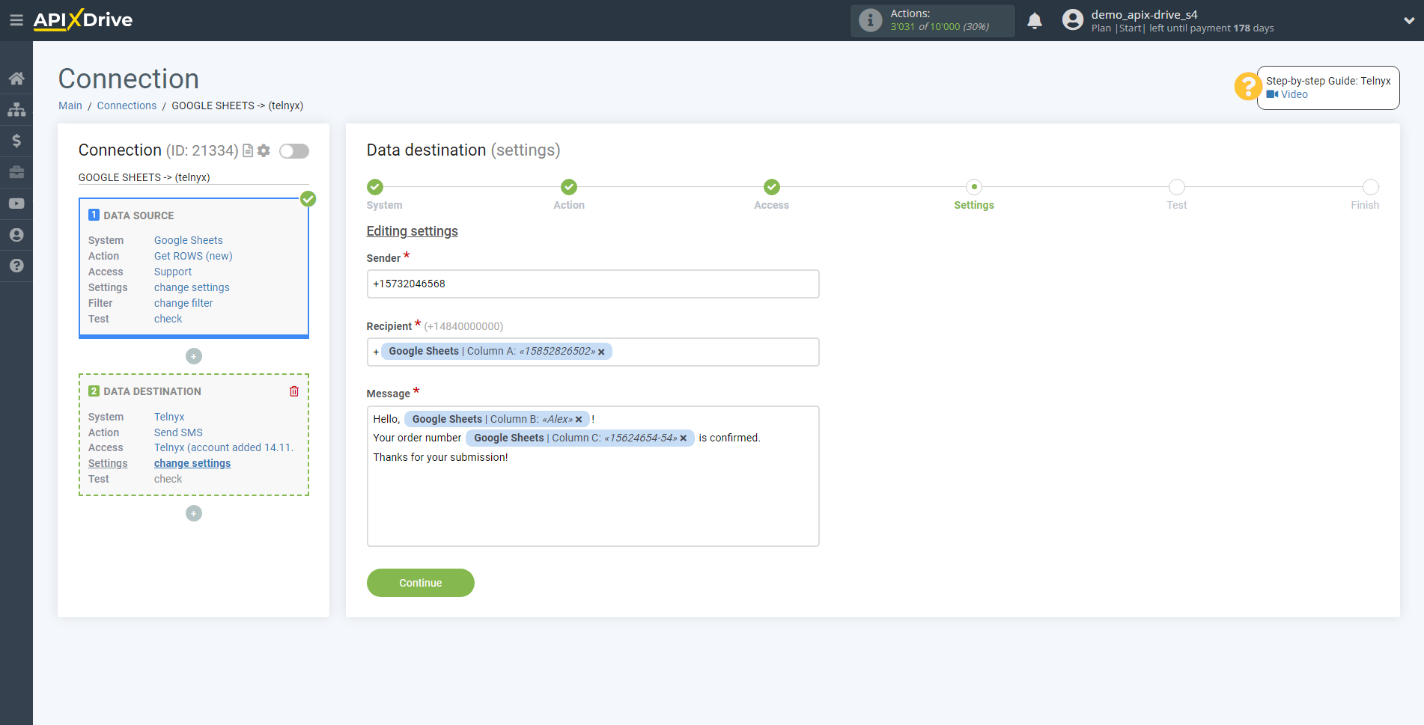1424x725 pixels.
Task: Click Support access link in Data Source
Action: [x=173, y=272]
